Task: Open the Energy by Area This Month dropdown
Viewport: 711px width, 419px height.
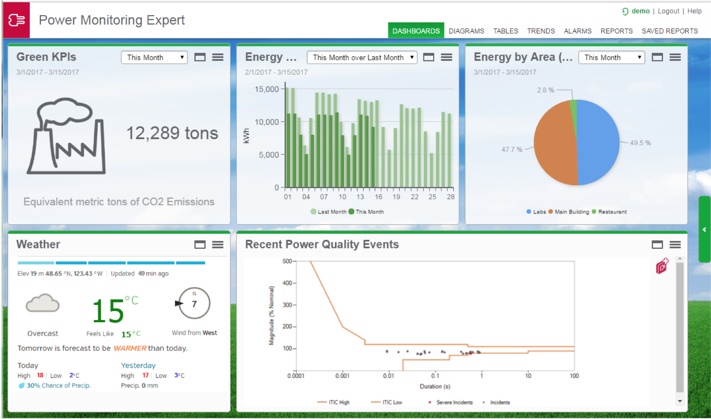Action: click(612, 57)
